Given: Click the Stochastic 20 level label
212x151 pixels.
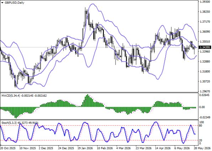Looking at the screenshot, I should click(201, 140).
